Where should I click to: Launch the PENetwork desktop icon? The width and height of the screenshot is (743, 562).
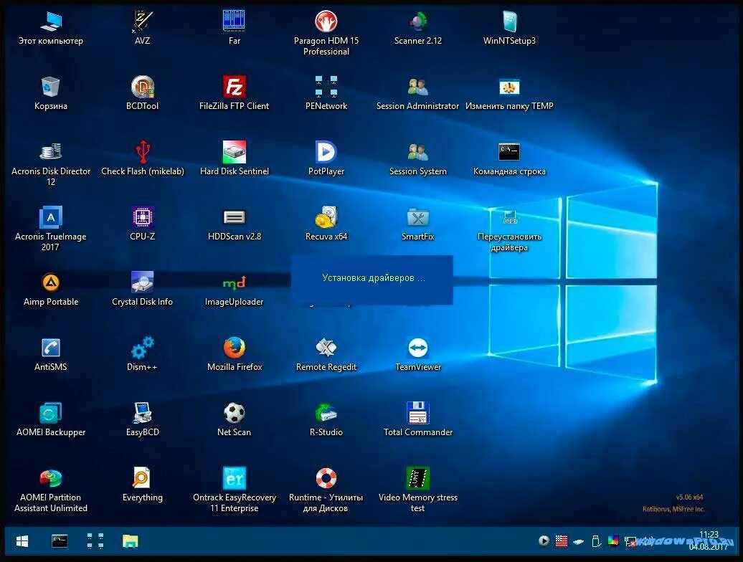[x=326, y=93]
